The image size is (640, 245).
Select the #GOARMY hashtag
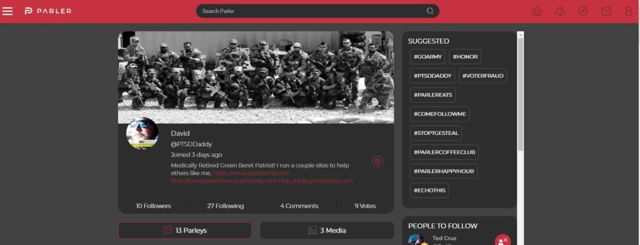coord(427,57)
